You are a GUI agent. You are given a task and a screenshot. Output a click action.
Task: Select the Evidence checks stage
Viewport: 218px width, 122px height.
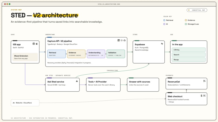click(x=76, y=54)
